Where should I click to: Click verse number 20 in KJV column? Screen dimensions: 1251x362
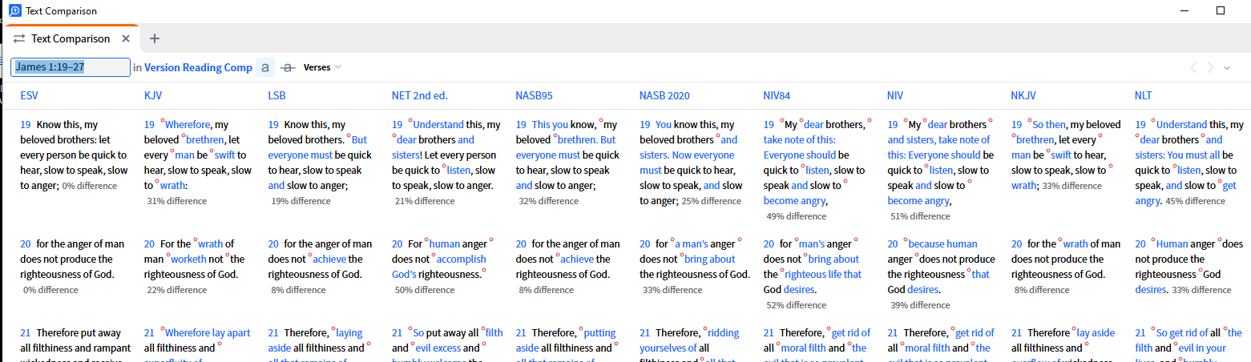[x=149, y=243]
